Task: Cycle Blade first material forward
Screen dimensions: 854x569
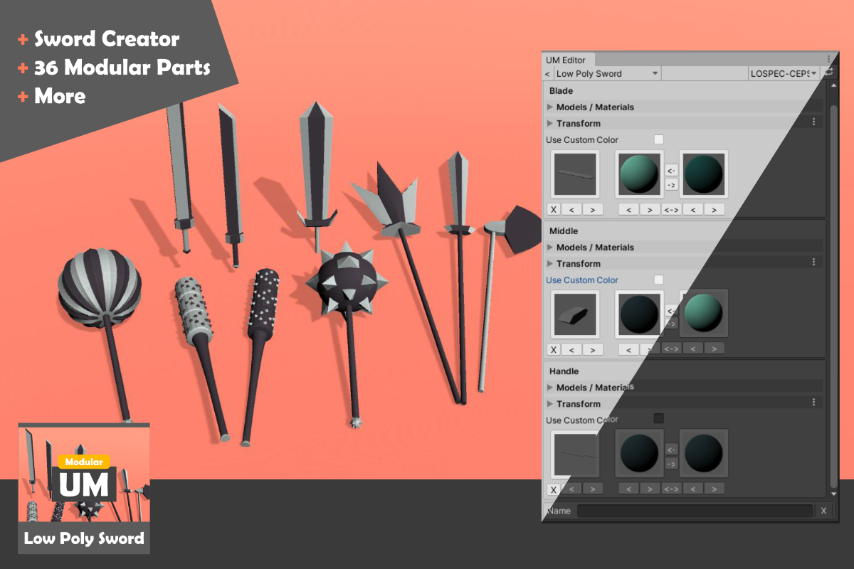Action: point(650,209)
